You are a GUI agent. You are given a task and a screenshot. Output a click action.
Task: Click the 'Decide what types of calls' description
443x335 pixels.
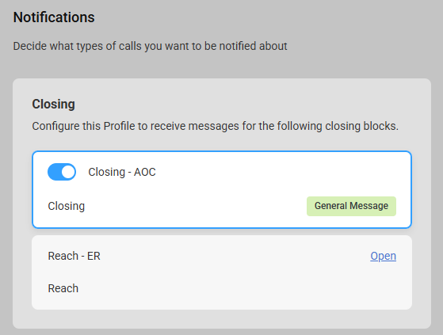(150, 46)
